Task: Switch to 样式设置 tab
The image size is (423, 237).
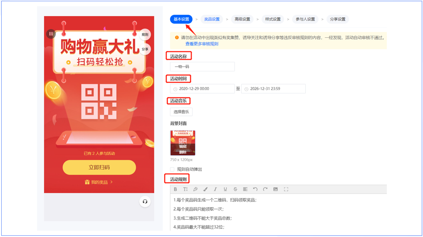Action: coord(273,19)
